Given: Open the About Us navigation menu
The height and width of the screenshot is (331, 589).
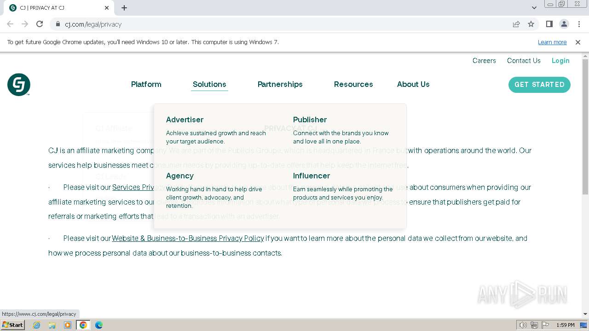Looking at the screenshot, I should click(413, 84).
